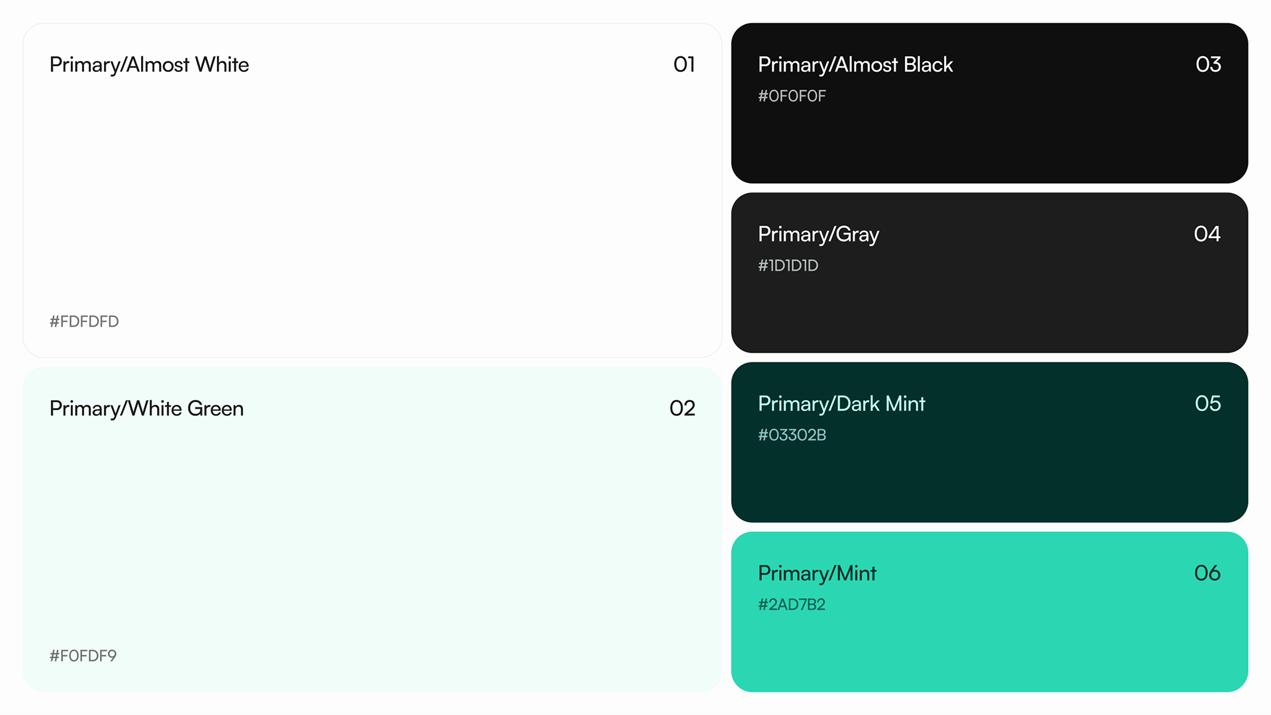The image size is (1271, 715).
Task: Click the #03302B hex code text
Action: coord(792,435)
